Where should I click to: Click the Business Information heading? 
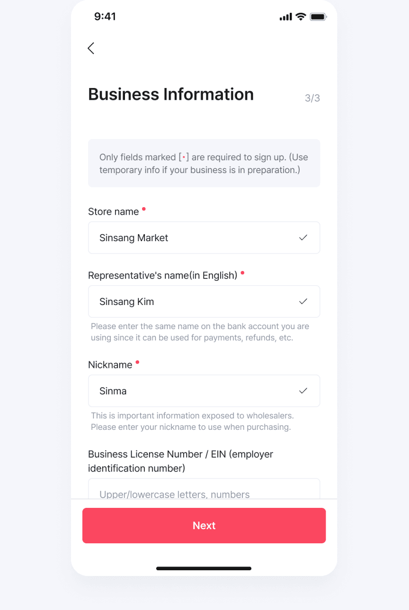pyautogui.click(x=171, y=94)
